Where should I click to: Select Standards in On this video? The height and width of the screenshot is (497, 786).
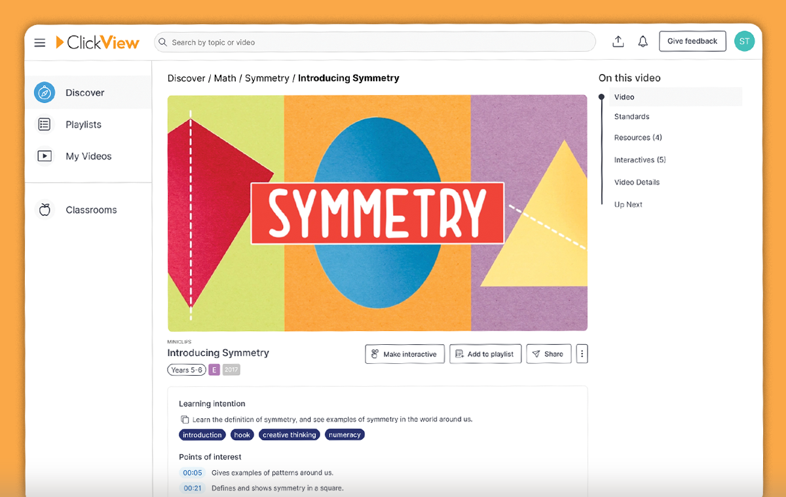(x=631, y=117)
